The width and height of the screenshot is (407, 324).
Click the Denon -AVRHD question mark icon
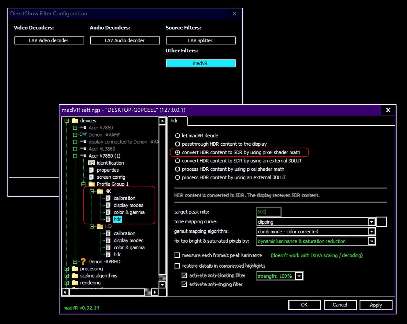pos(83,262)
